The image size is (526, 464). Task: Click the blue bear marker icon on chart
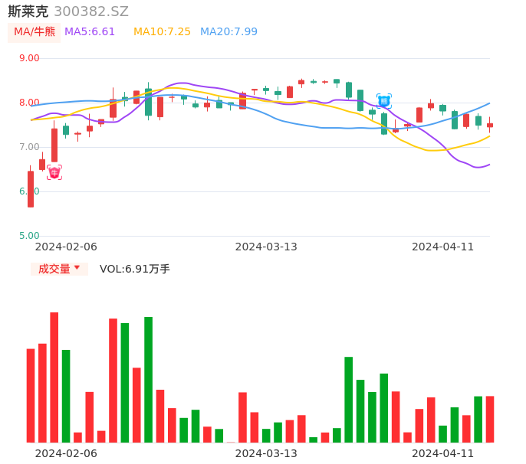(x=384, y=100)
